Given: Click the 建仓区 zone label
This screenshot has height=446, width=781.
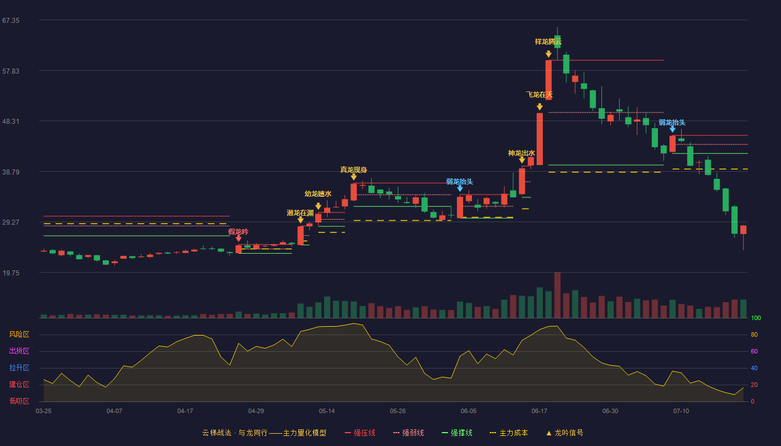Looking at the screenshot, I should (x=19, y=385).
